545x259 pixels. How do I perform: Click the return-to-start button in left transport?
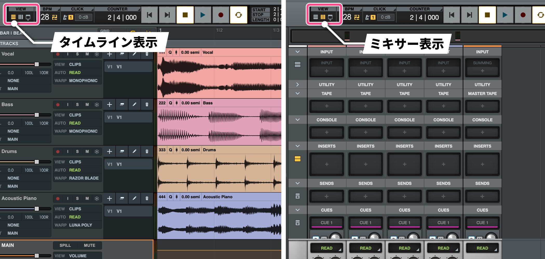pyautogui.click(x=149, y=15)
